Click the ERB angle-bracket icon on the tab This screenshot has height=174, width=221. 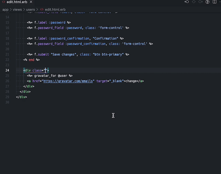coord(3,2)
